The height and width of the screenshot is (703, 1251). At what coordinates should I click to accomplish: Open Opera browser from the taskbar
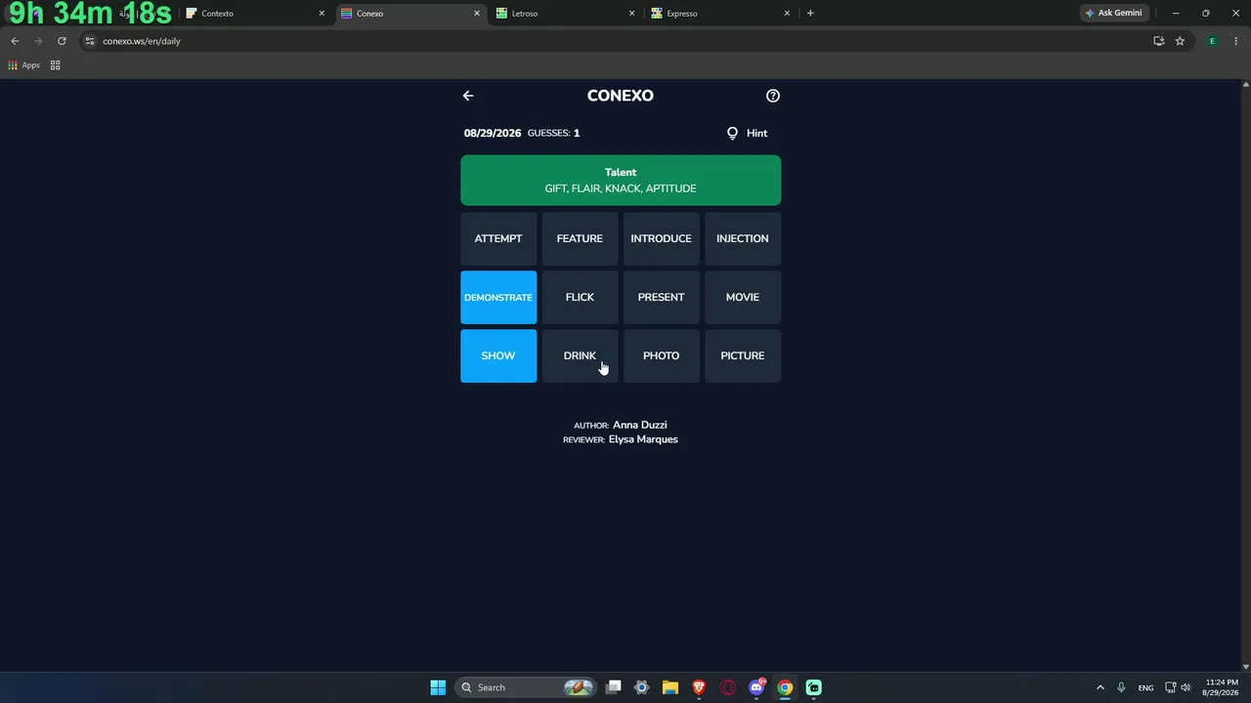728,687
